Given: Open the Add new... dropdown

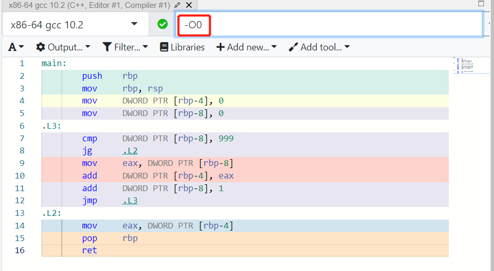Looking at the screenshot, I should pos(246,47).
